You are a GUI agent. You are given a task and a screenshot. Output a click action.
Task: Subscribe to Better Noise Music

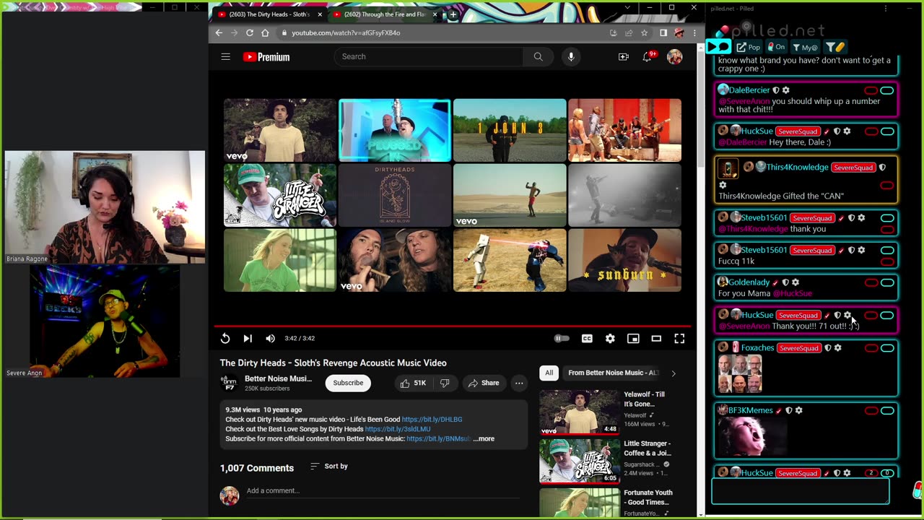pos(348,383)
